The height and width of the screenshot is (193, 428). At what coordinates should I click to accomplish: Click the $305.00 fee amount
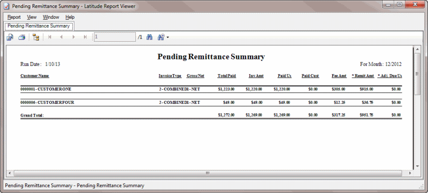click(339, 89)
